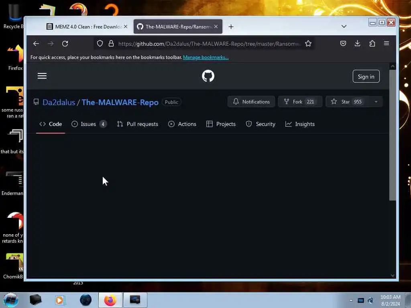Open the Windows Start menu orb

pos(10,300)
